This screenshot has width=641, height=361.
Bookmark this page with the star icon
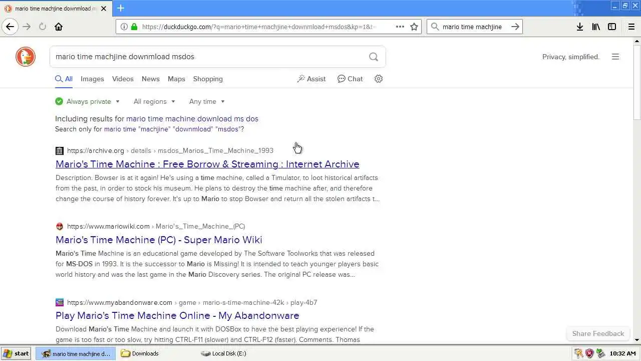(414, 27)
